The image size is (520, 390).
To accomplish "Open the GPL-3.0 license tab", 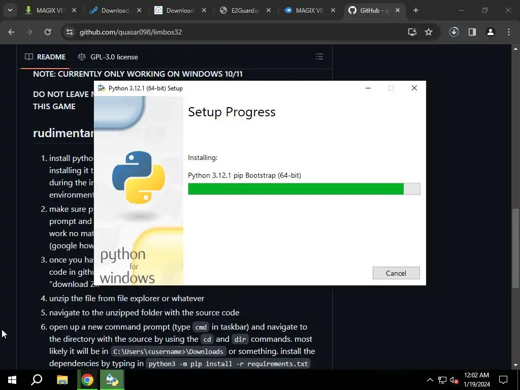I will pyautogui.click(x=108, y=57).
